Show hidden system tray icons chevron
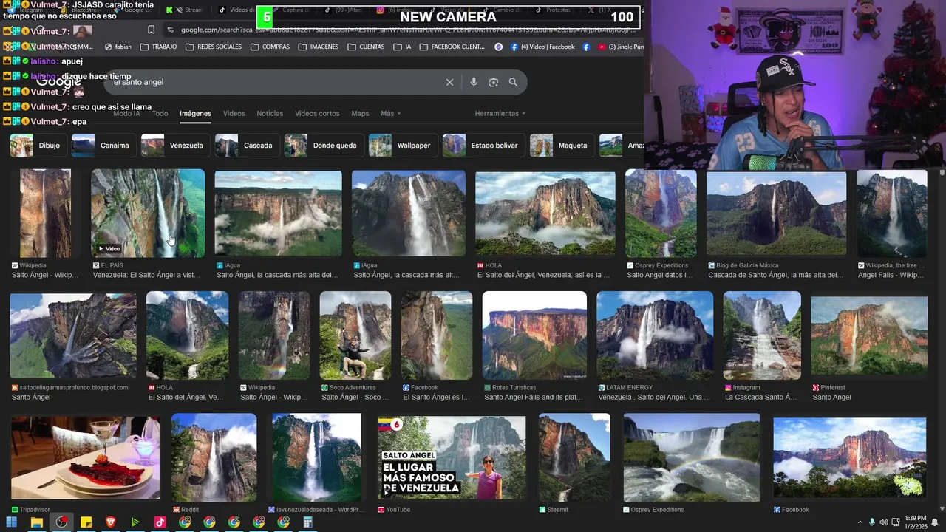Image resolution: width=946 pixels, height=532 pixels. 860,522
